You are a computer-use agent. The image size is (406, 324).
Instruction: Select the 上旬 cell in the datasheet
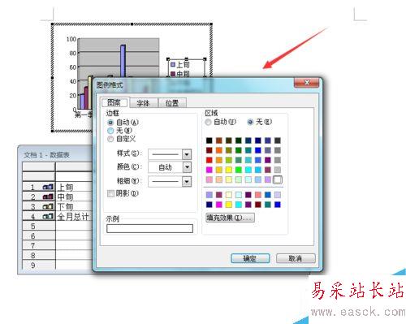tap(74, 187)
